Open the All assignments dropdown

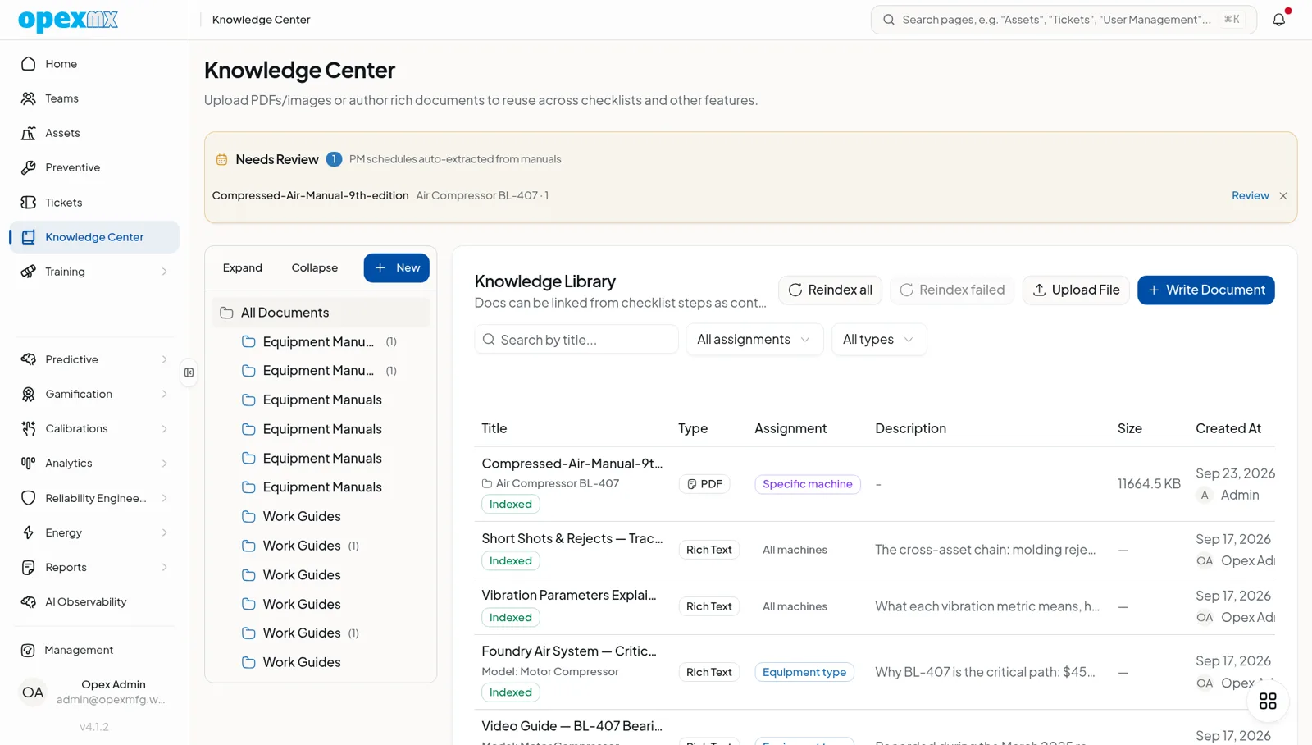coord(754,340)
